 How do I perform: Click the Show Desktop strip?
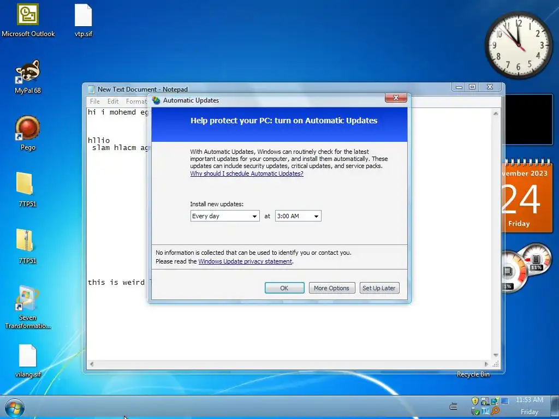click(555, 406)
